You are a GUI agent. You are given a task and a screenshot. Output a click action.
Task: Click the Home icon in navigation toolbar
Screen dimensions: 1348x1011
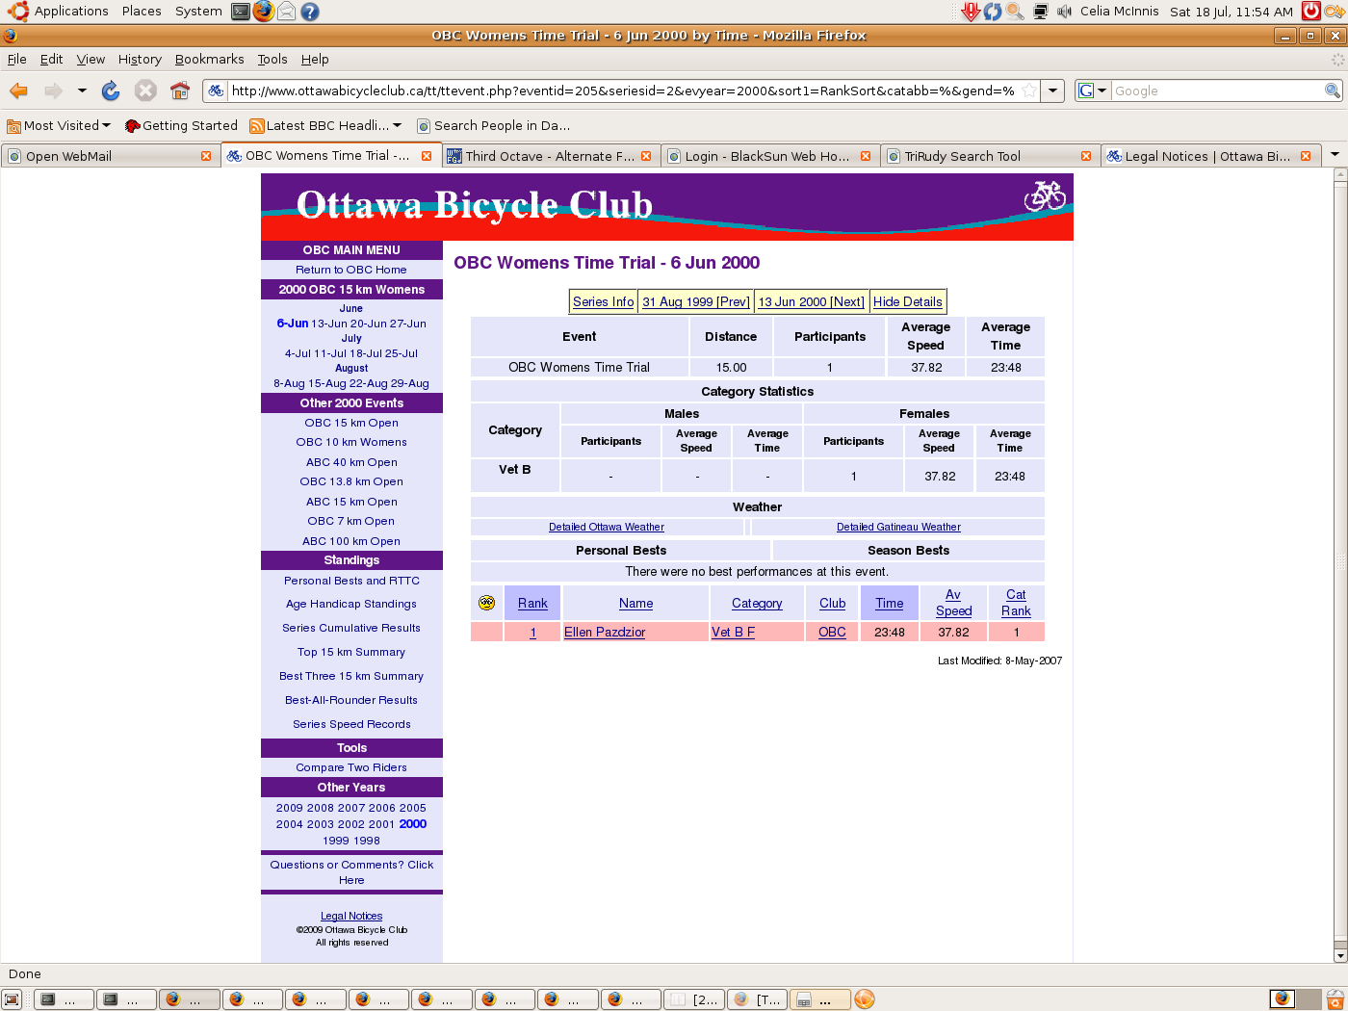180,91
